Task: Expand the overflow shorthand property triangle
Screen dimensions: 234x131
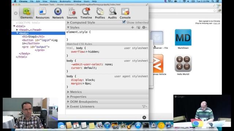Action: pyautogui.click(x=87, y=52)
